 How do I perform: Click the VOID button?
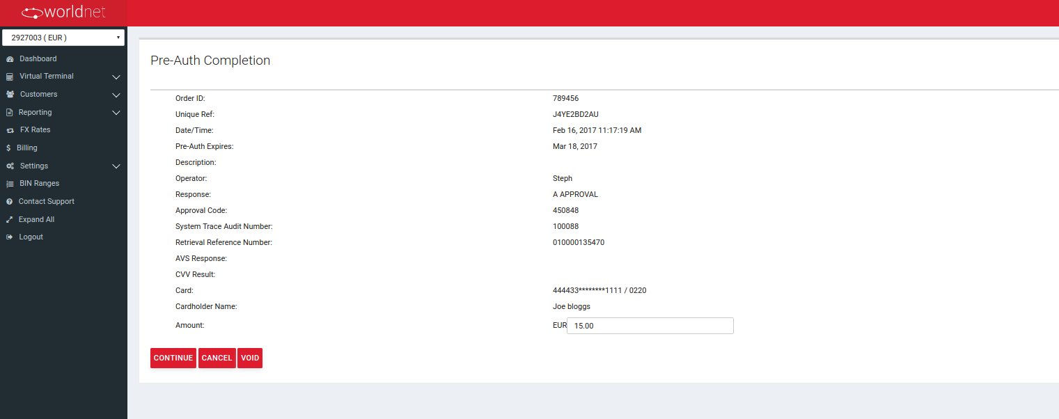click(x=250, y=358)
